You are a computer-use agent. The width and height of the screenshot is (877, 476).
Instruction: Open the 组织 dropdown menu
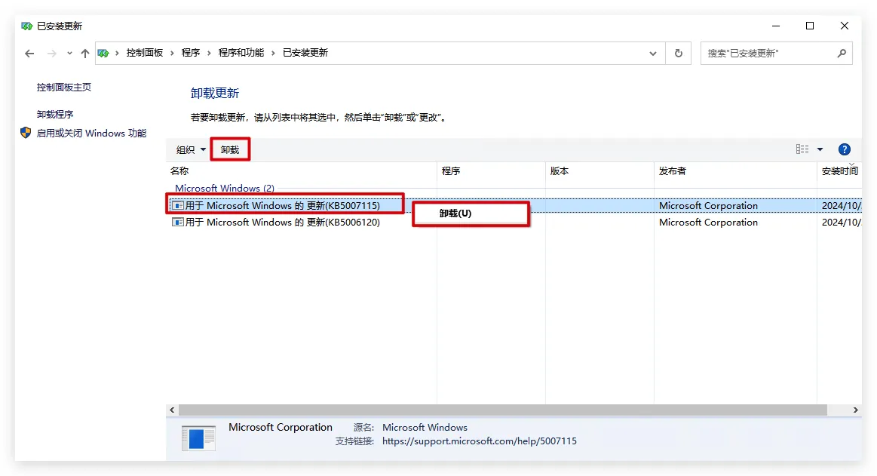click(x=191, y=149)
